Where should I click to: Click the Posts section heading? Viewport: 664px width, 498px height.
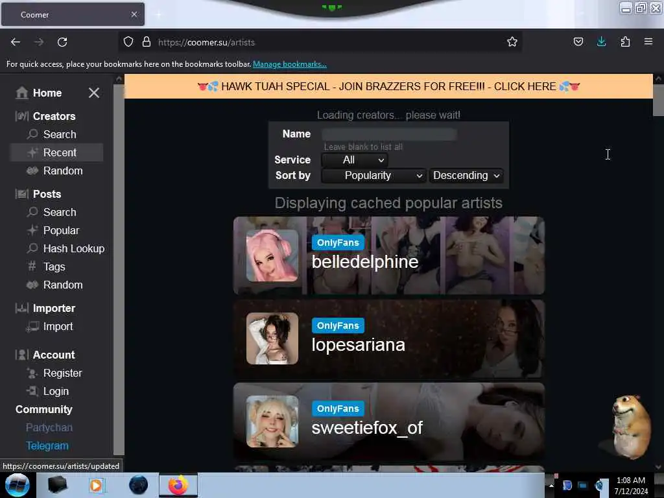click(x=47, y=194)
